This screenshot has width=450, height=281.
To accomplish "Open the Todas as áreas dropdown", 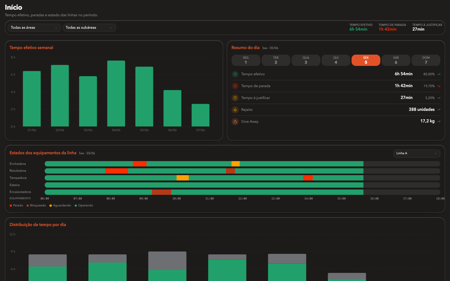I will tap(34, 28).
